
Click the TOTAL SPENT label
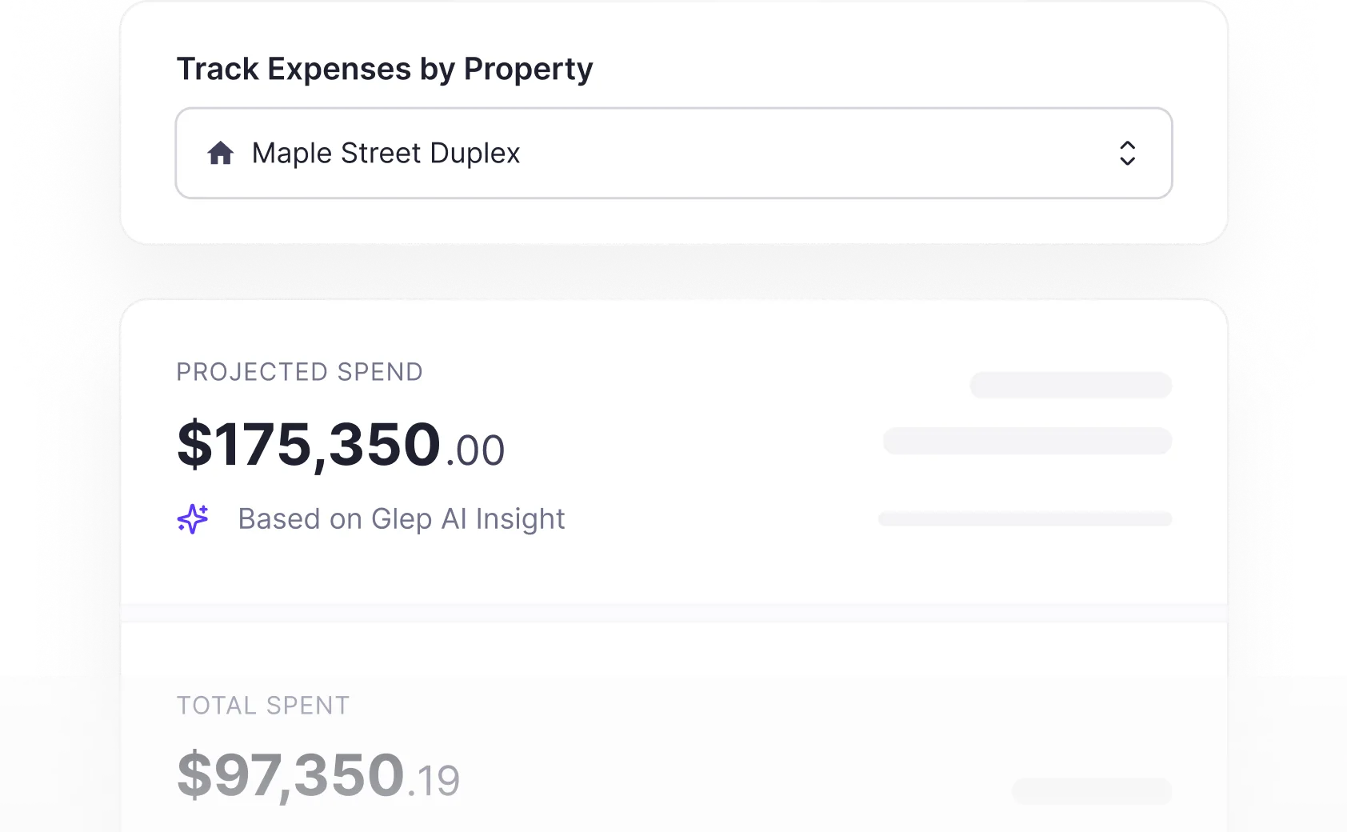(x=263, y=706)
